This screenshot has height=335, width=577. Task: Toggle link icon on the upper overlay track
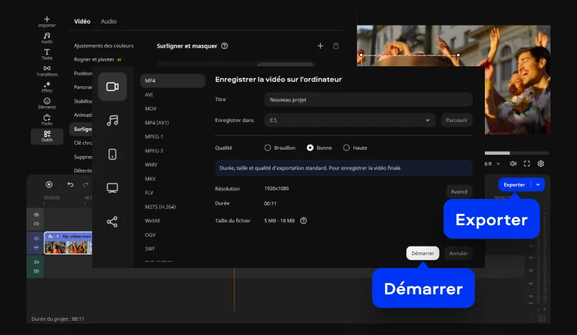tap(36, 224)
